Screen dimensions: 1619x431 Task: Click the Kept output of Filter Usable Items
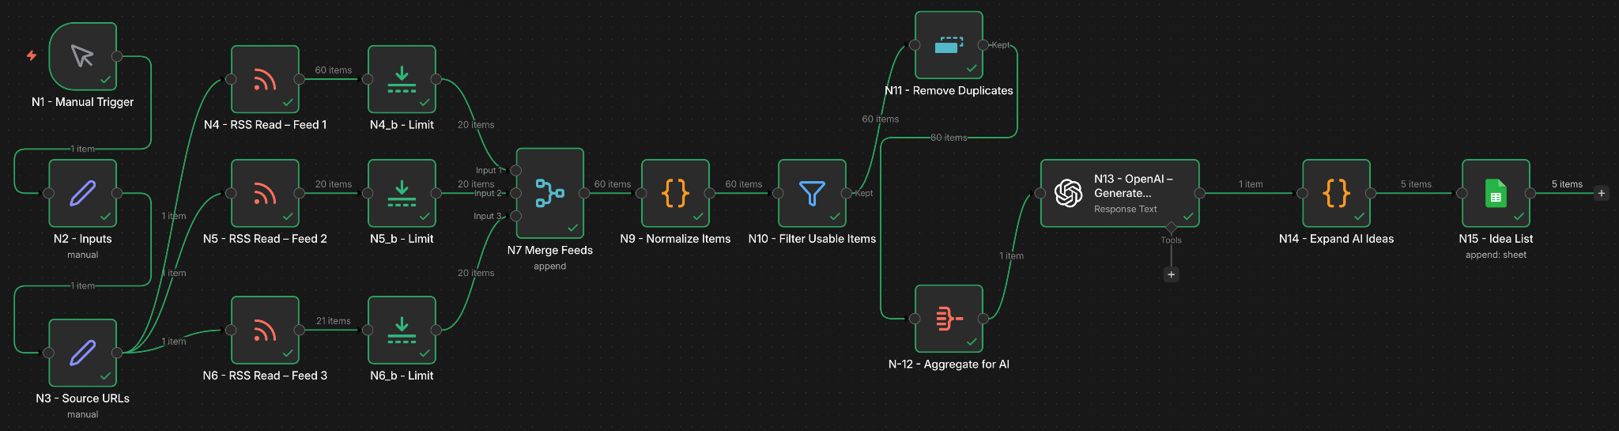click(847, 193)
